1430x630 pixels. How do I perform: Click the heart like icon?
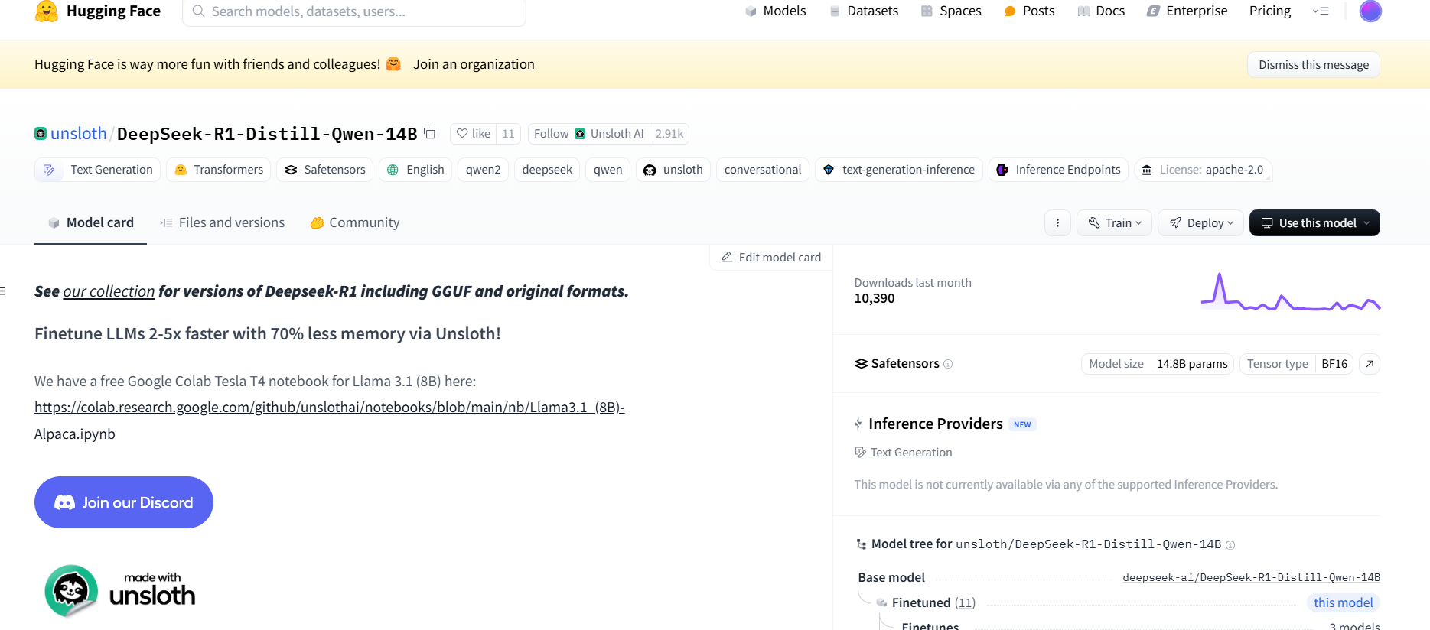coord(462,134)
